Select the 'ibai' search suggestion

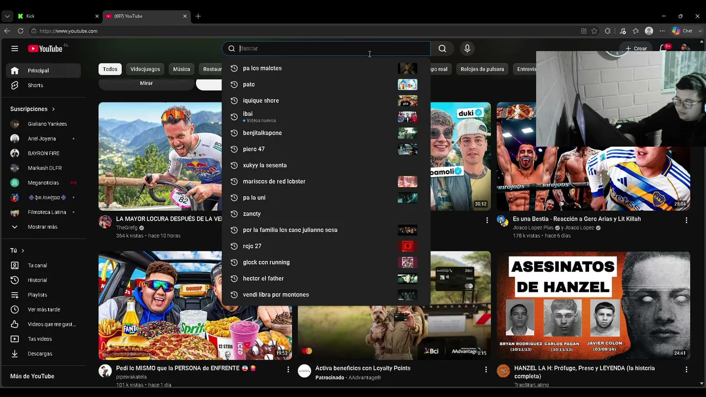tap(326, 117)
